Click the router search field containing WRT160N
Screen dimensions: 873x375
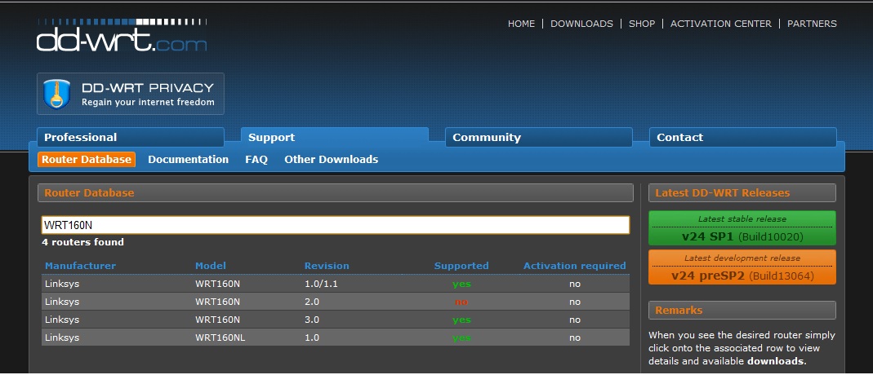click(336, 225)
